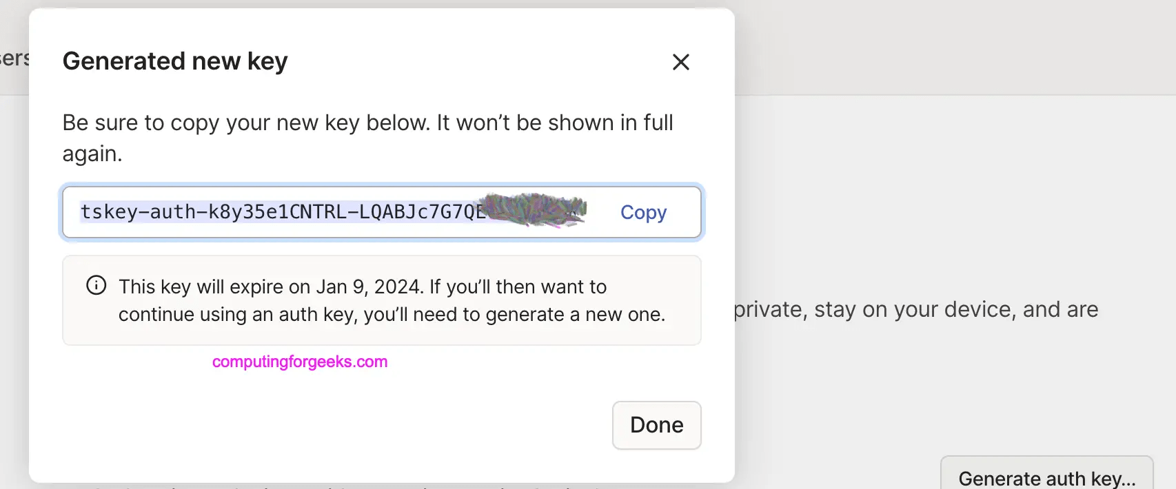The width and height of the screenshot is (1176, 489).
Task: Focus the auth key text field
Action: [345, 212]
